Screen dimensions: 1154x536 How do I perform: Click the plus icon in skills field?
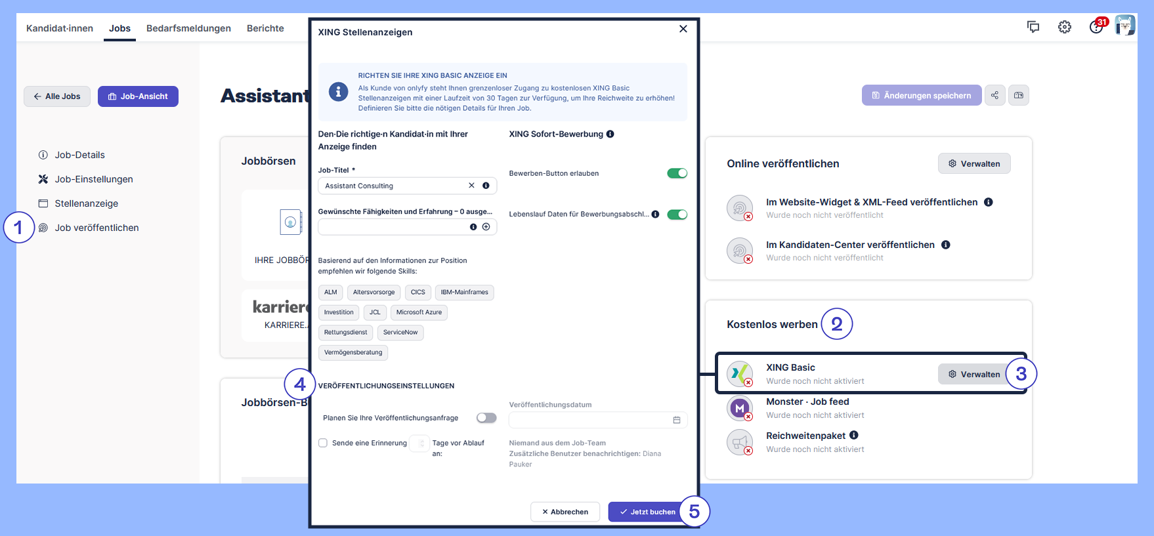pos(486,227)
